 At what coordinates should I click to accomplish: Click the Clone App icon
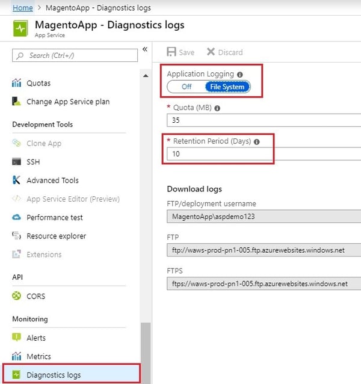click(16, 143)
